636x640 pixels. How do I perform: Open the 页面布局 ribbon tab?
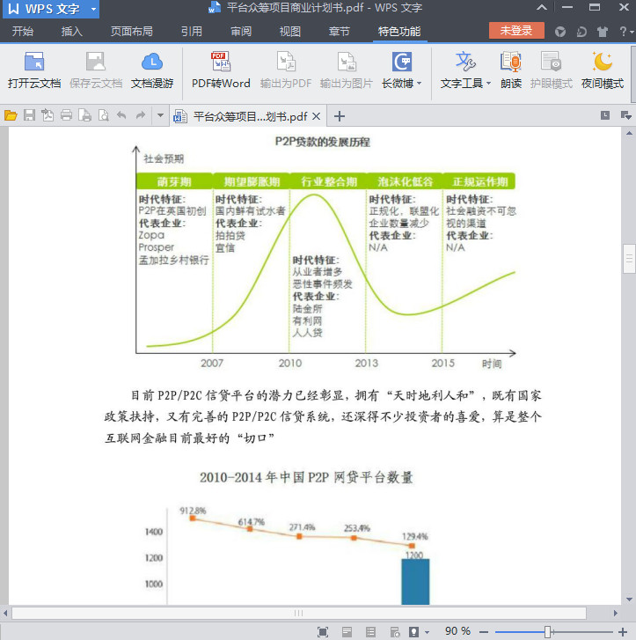132,32
